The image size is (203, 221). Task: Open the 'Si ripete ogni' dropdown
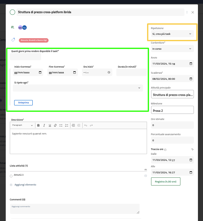click(x=78, y=88)
